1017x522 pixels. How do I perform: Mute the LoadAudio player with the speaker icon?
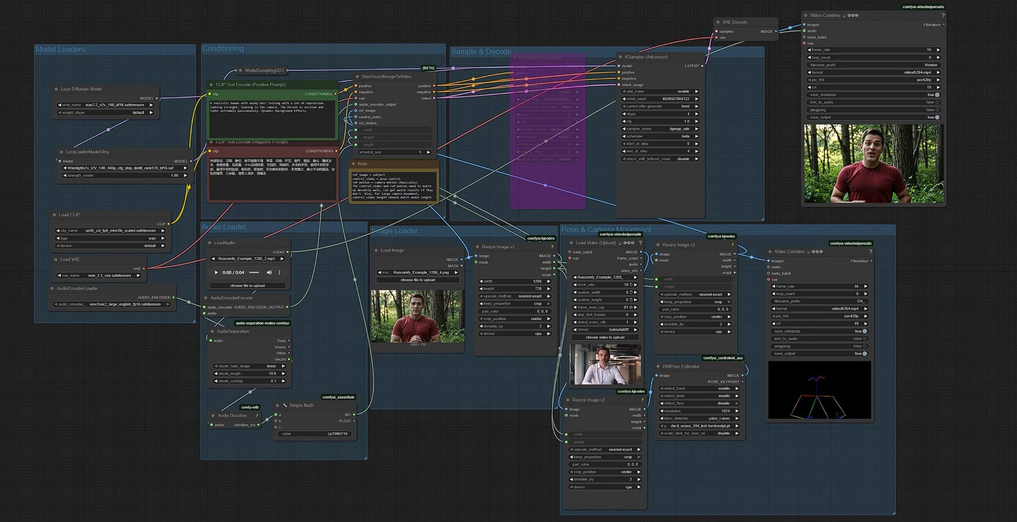[269, 272]
